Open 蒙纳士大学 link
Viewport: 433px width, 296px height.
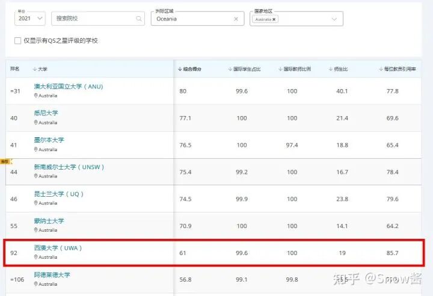coord(49,221)
